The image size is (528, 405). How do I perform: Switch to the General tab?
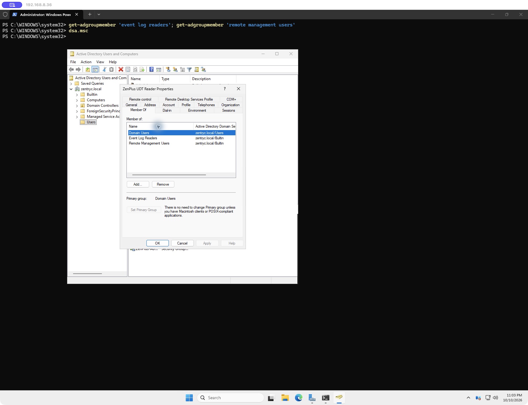pos(131,105)
